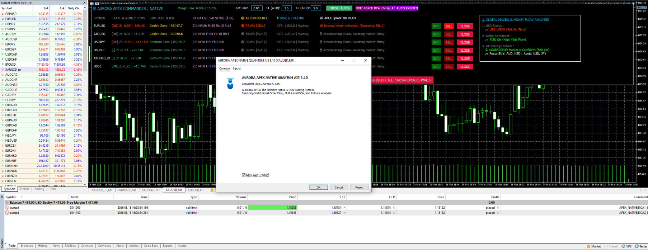Click BUY for US30 row

click(436, 67)
